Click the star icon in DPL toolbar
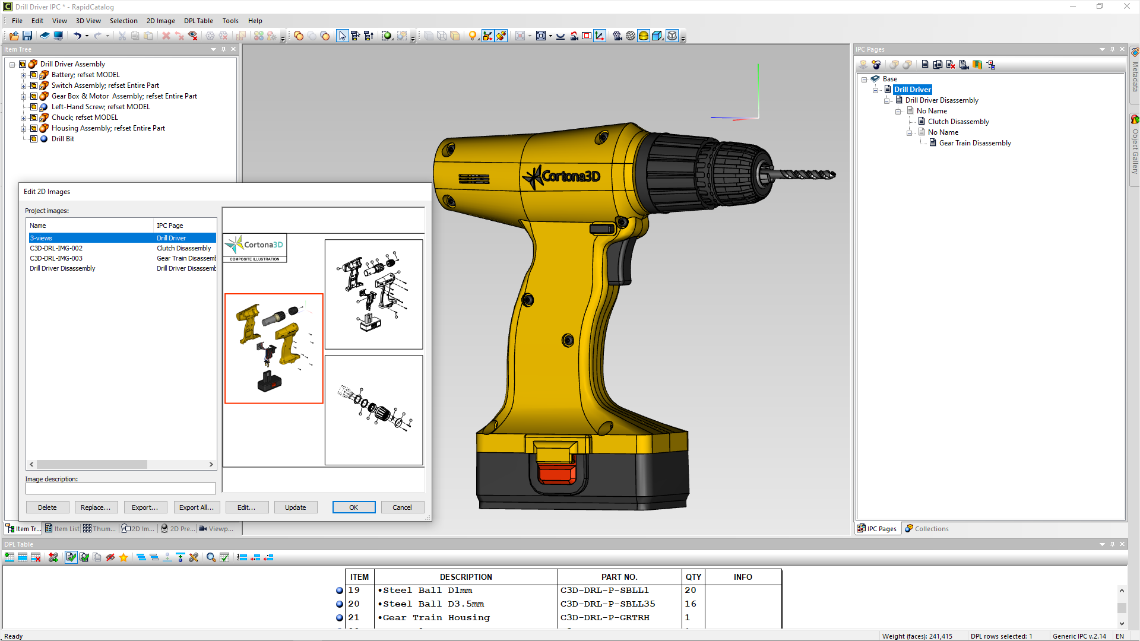The height and width of the screenshot is (641, 1140). [123, 557]
